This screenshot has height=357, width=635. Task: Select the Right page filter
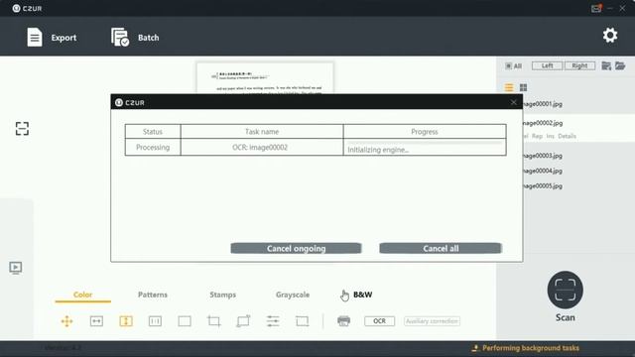point(579,65)
